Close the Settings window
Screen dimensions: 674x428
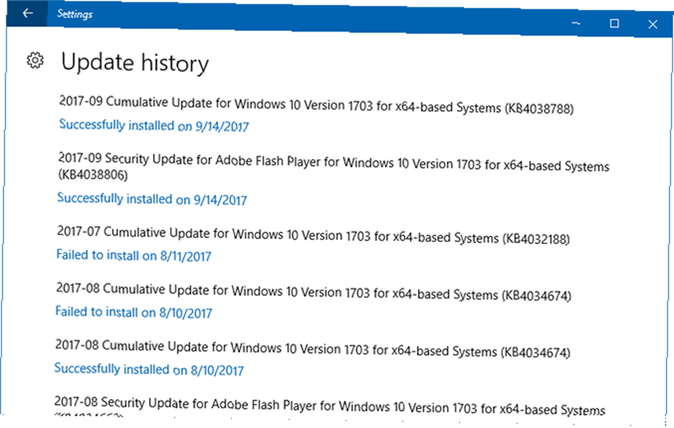tap(652, 24)
